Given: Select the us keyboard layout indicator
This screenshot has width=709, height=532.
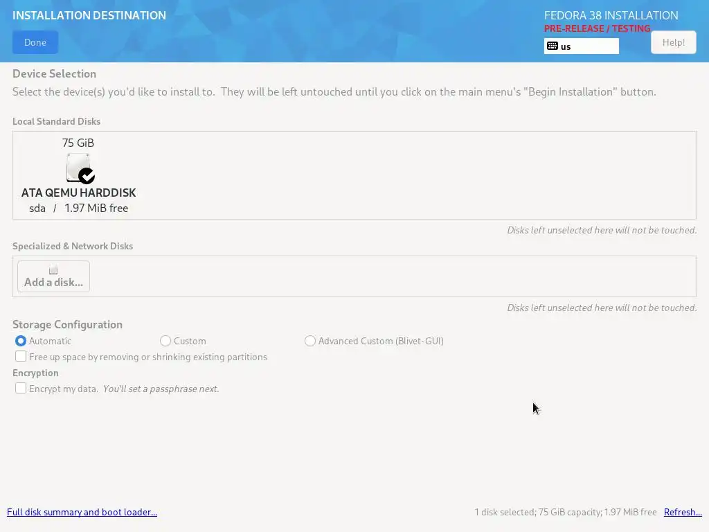Looking at the screenshot, I should coord(581,46).
